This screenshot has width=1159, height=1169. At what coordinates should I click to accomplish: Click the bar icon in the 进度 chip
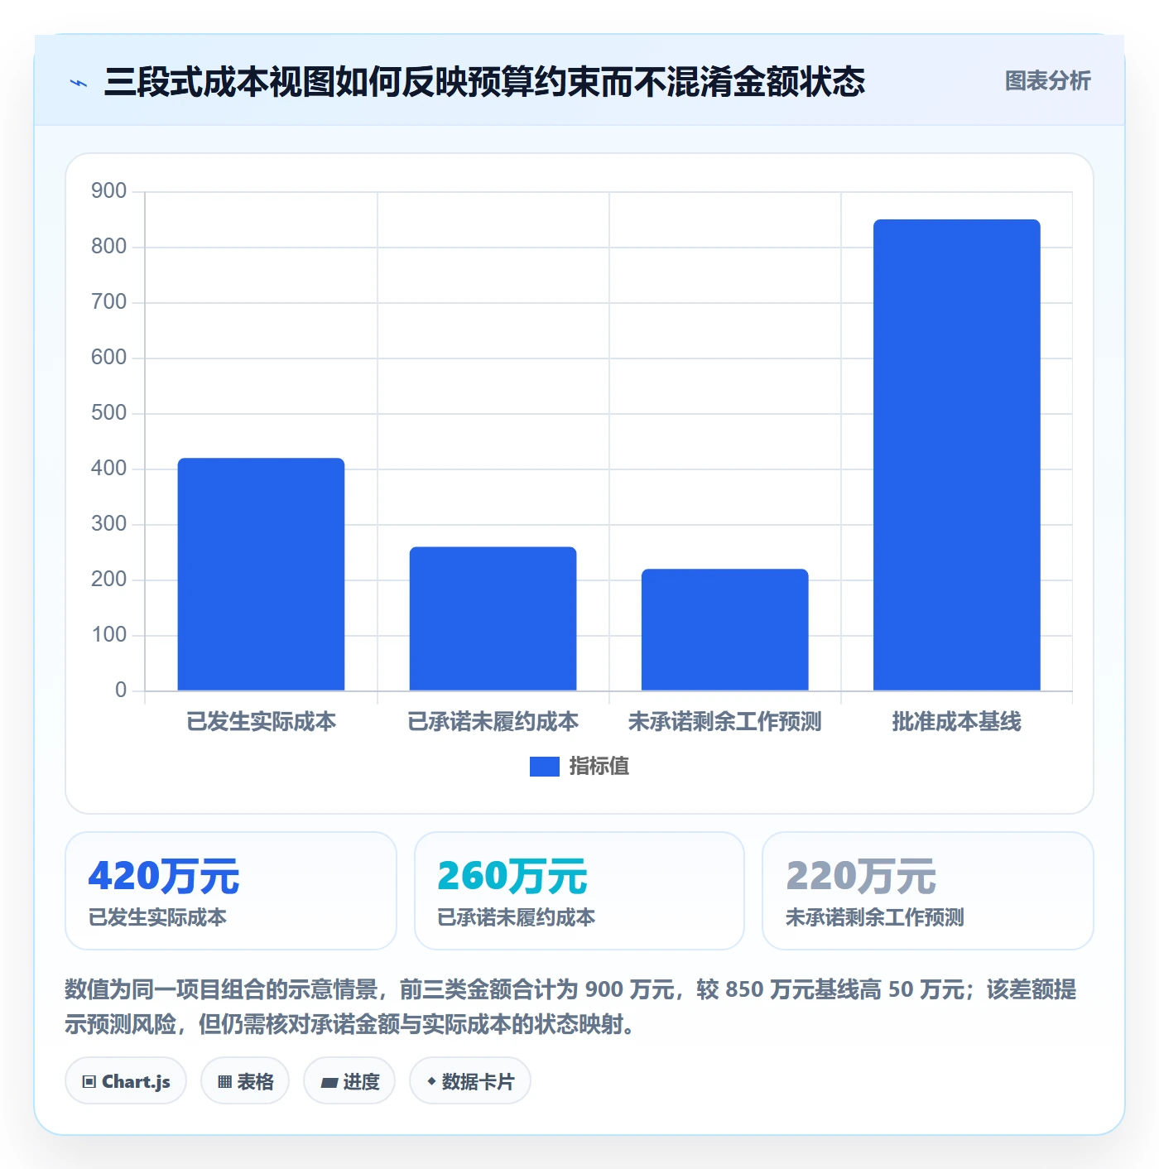click(x=329, y=1082)
